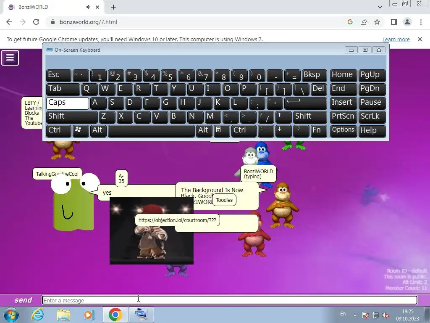Reload the bonziworld page
This screenshot has width=430, height=323.
pos(36,22)
